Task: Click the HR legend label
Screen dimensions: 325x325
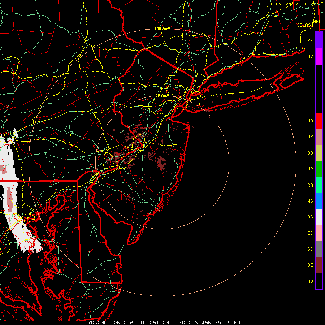Action: click(x=310, y=169)
